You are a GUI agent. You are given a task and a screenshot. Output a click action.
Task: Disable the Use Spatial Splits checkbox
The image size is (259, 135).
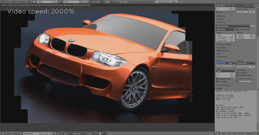[237, 81]
